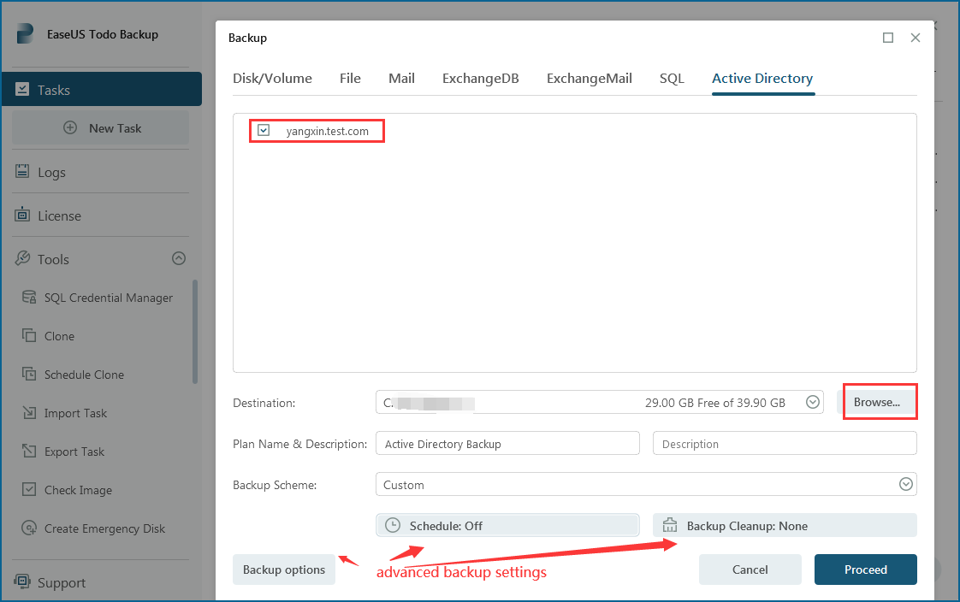Switch to the ExchangeMail tab
Viewport: 960px width, 602px height.
[x=589, y=79]
